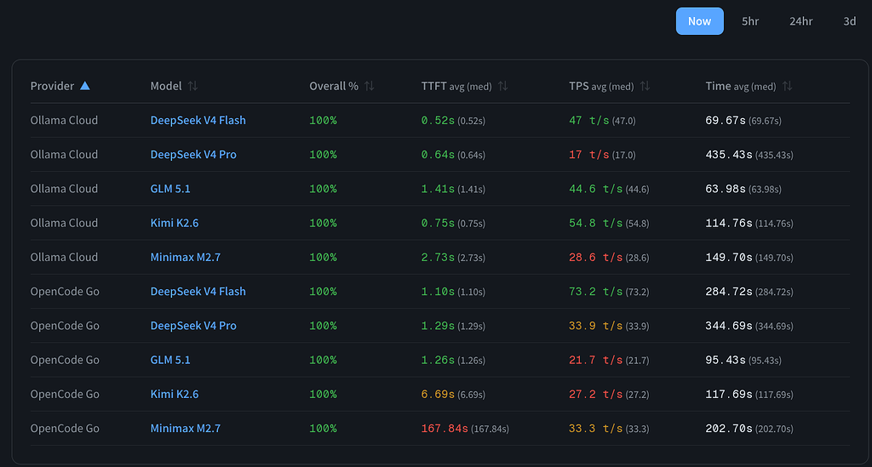The height and width of the screenshot is (467, 872).
Task: Sort Time avg column using arrows icon
Action: [787, 86]
